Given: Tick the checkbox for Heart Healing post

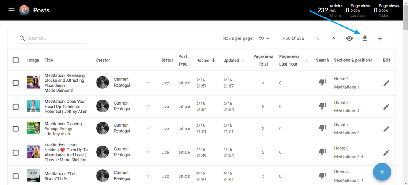Looking at the screenshot, I should click(16, 152).
